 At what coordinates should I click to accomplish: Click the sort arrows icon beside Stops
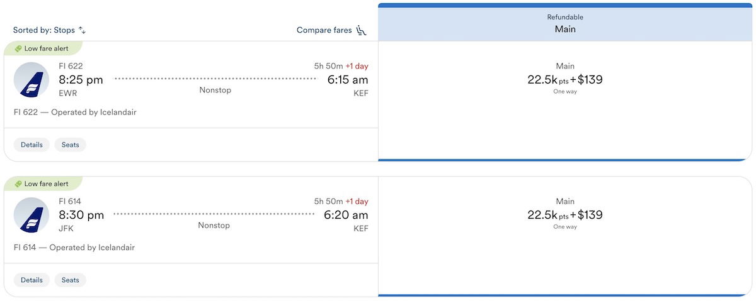tap(82, 30)
